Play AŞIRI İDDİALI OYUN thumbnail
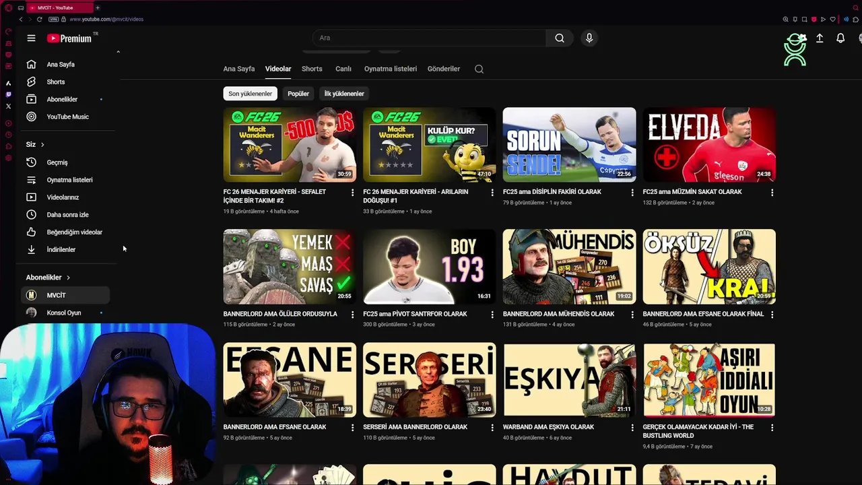The image size is (862, 485). click(x=709, y=380)
